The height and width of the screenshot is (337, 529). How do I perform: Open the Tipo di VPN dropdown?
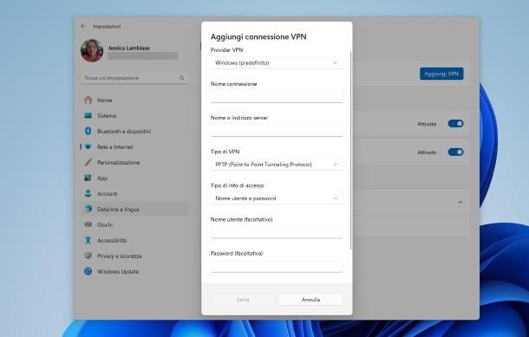point(277,165)
